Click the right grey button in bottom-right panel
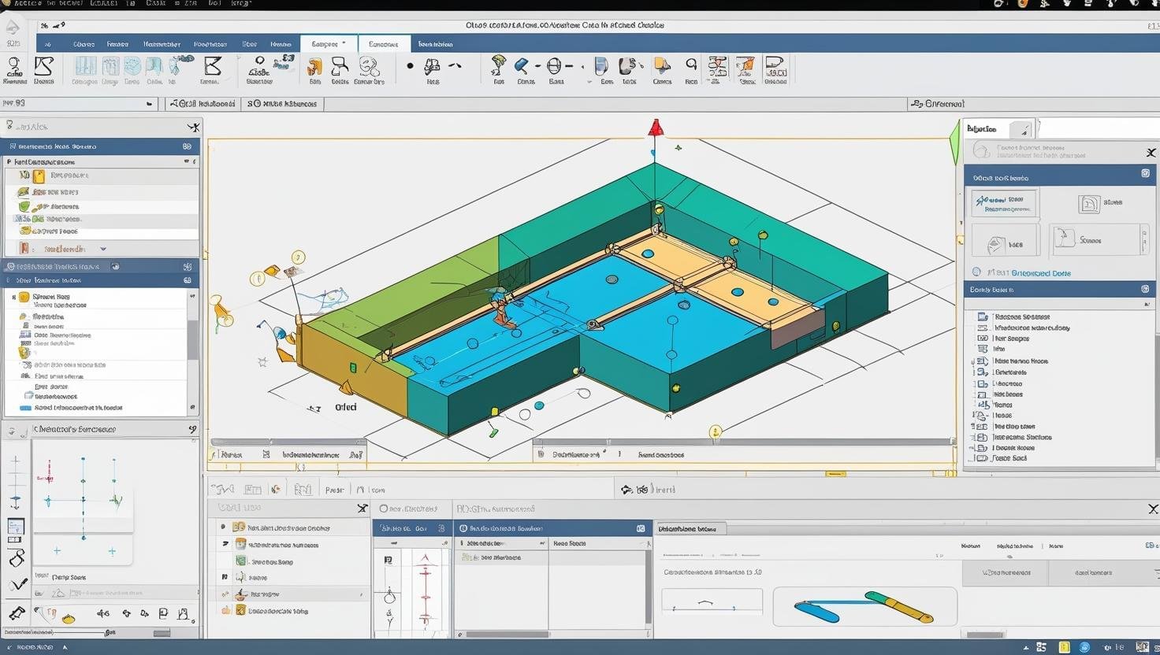This screenshot has height=655, width=1160. tap(1095, 572)
